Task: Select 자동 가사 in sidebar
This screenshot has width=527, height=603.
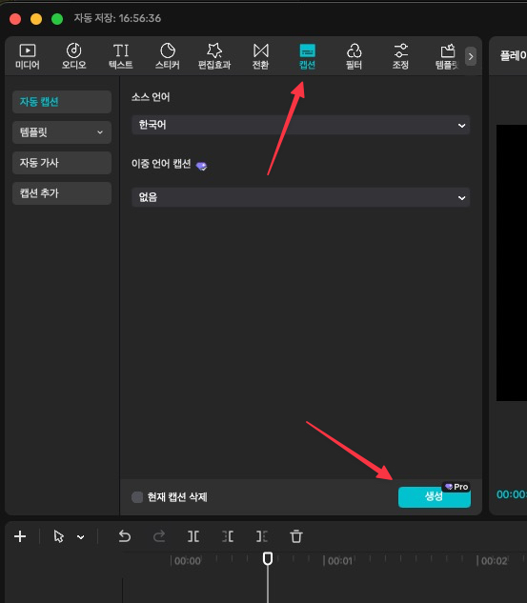Action: (62, 163)
